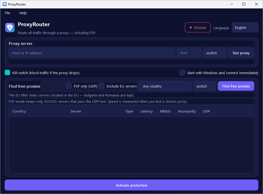
Task: Enable the P2P only (UDP) checkbox
Action: click(69, 86)
